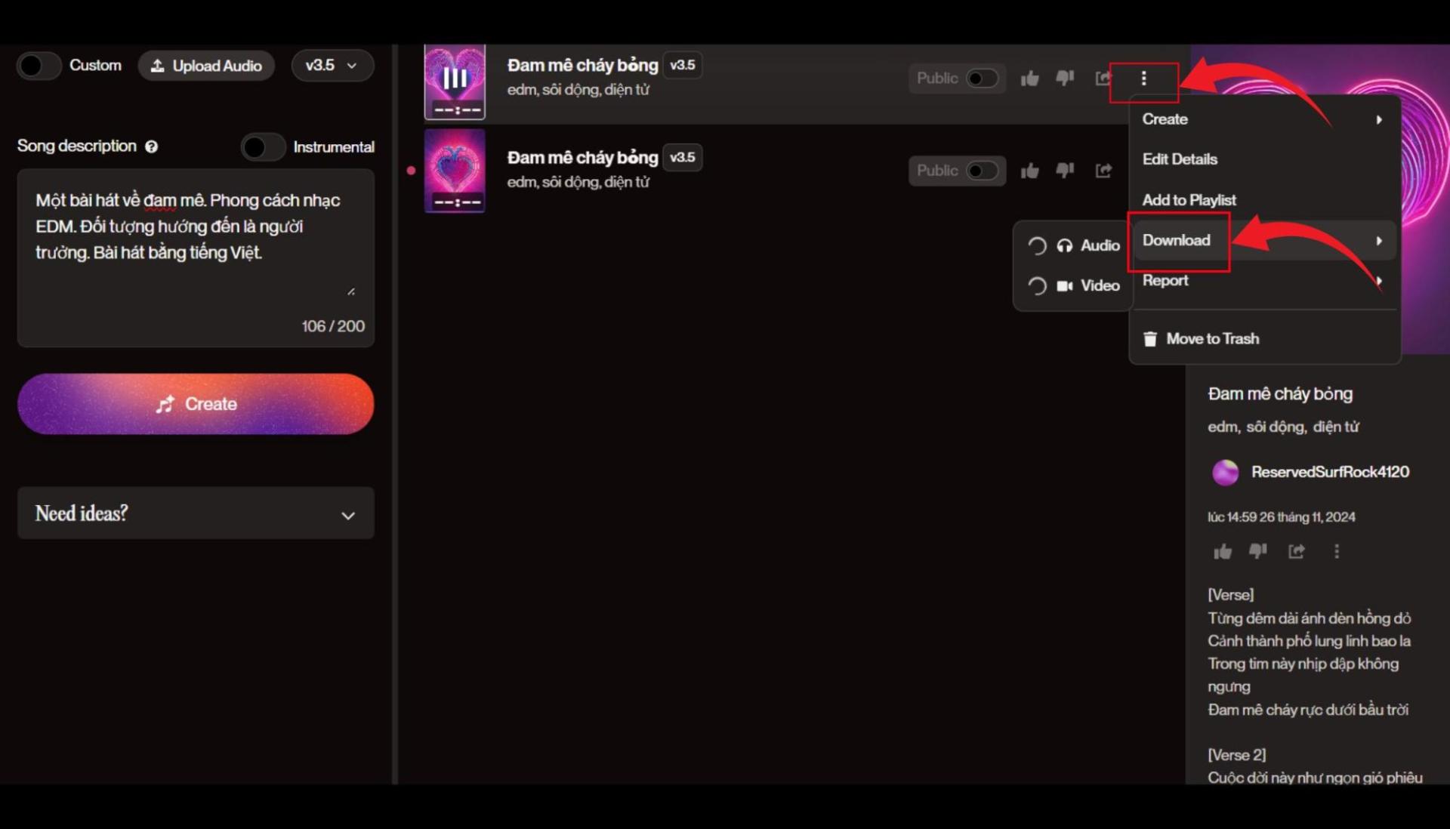1450x829 pixels.
Task: Dislike the second Đam mê cháy bỏng song
Action: 1065,170
